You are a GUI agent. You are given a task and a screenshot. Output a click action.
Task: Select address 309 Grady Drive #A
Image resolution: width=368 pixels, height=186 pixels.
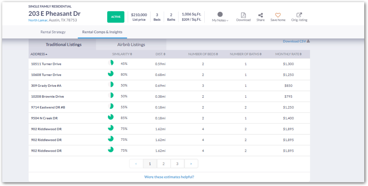(x=46, y=86)
